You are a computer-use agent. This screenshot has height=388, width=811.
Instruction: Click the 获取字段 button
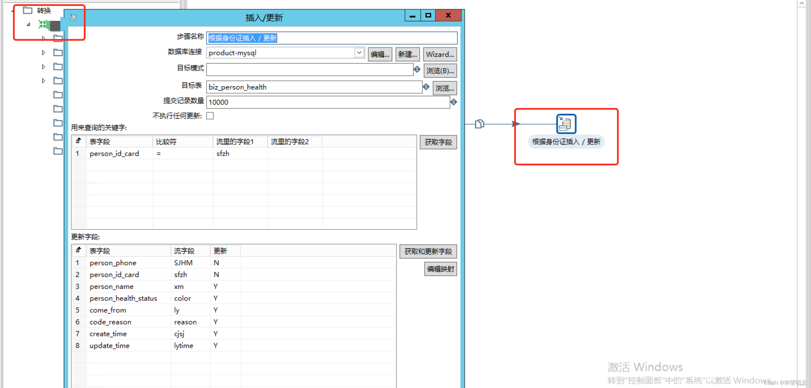(438, 142)
